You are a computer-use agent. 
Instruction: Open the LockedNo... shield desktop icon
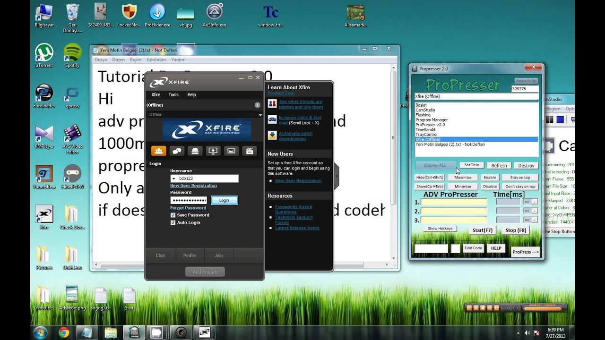pos(129,15)
